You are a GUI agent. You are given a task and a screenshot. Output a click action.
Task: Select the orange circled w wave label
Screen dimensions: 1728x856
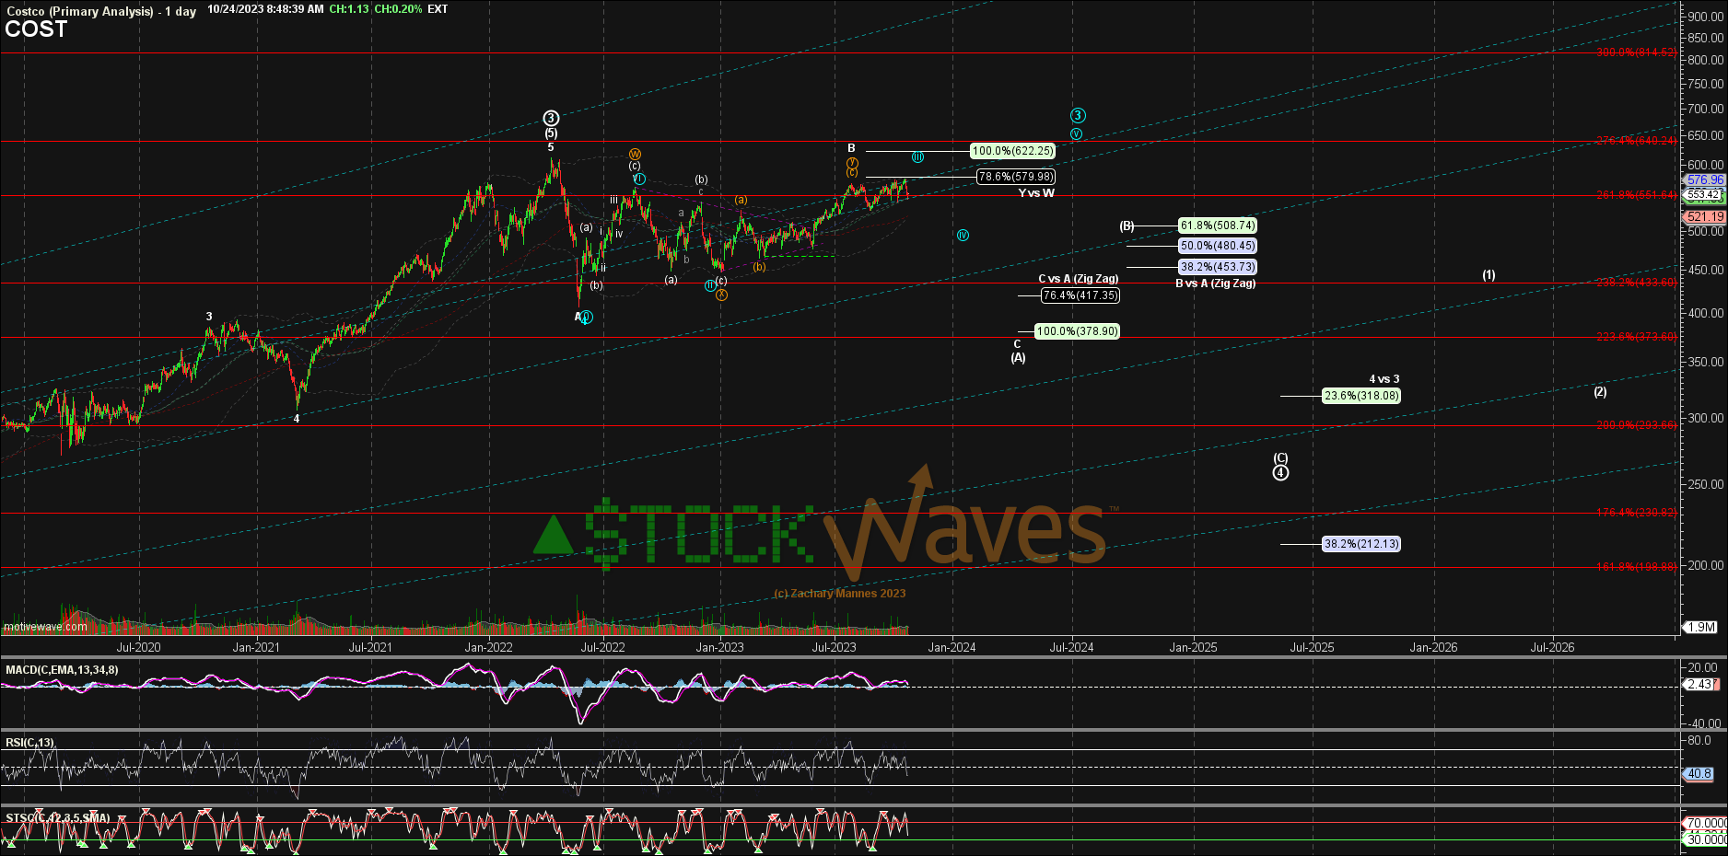635,154
